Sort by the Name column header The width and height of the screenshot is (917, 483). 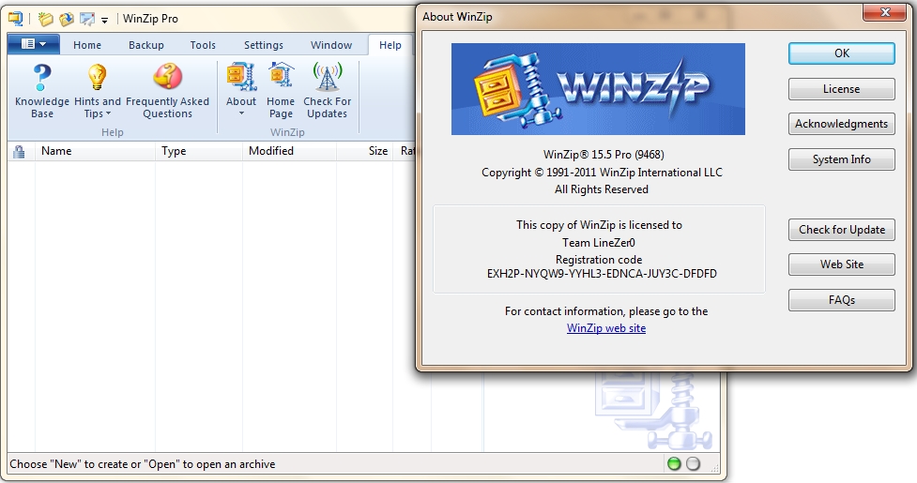click(x=95, y=151)
